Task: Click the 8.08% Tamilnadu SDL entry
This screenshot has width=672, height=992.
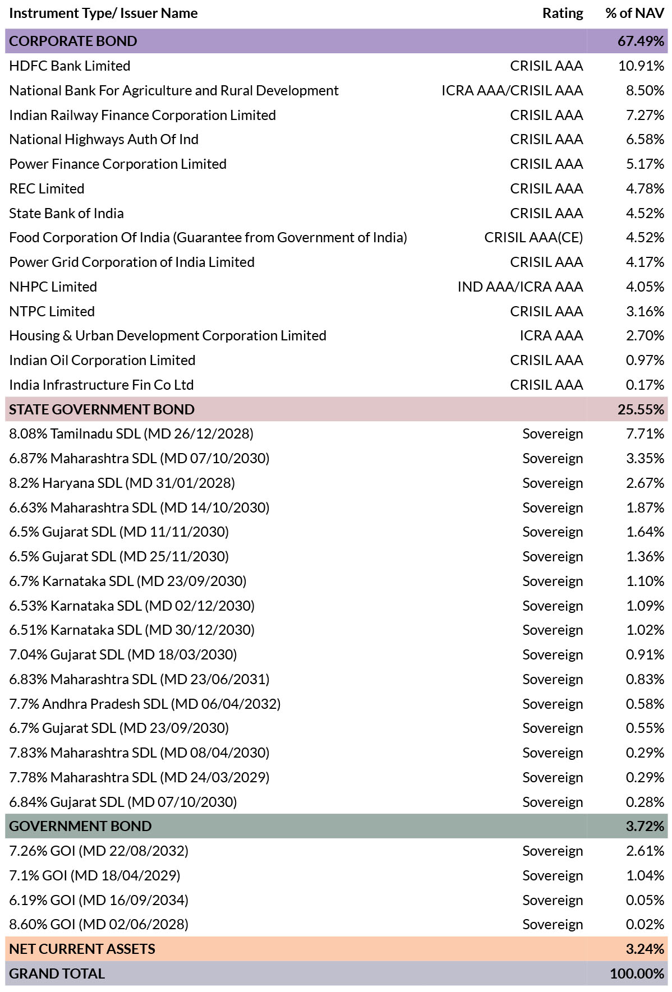Action: [x=131, y=433]
